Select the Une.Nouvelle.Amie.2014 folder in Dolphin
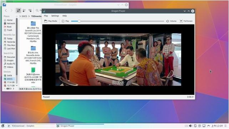Viewport: 229px width, 129px height. click(33, 55)
